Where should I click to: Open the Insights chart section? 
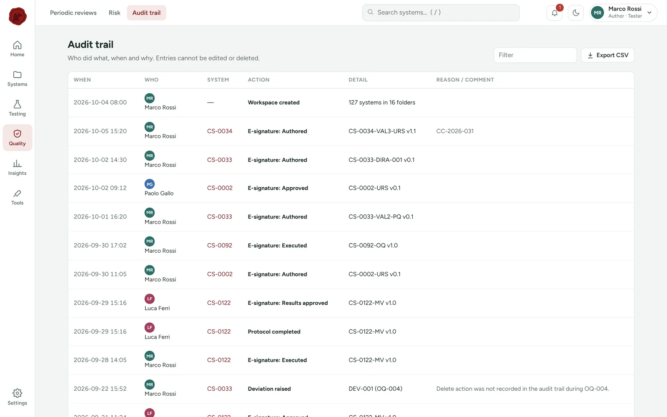coord(17,167)
